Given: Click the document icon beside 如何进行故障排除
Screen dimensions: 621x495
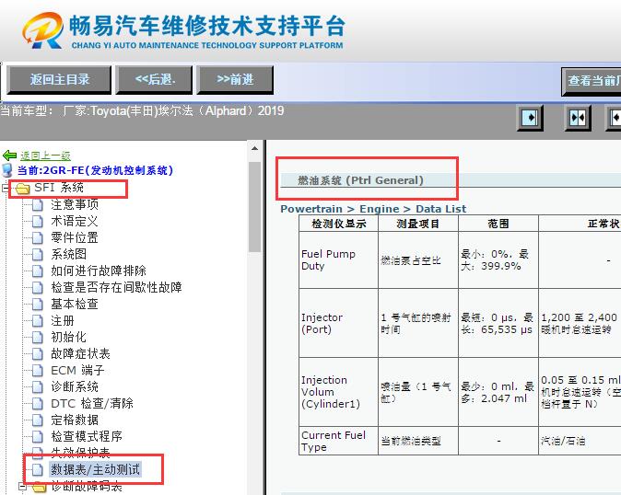Looking at the screenshot, I should (38, 271).
